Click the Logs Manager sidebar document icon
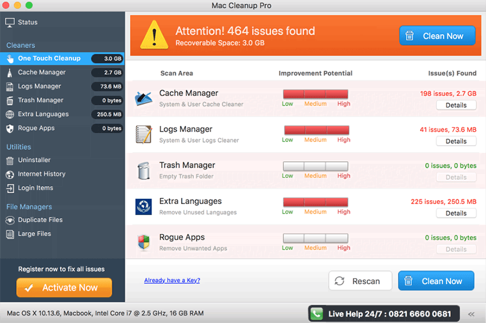This screenshot has height=323, width=486. [x=10, y=87]
